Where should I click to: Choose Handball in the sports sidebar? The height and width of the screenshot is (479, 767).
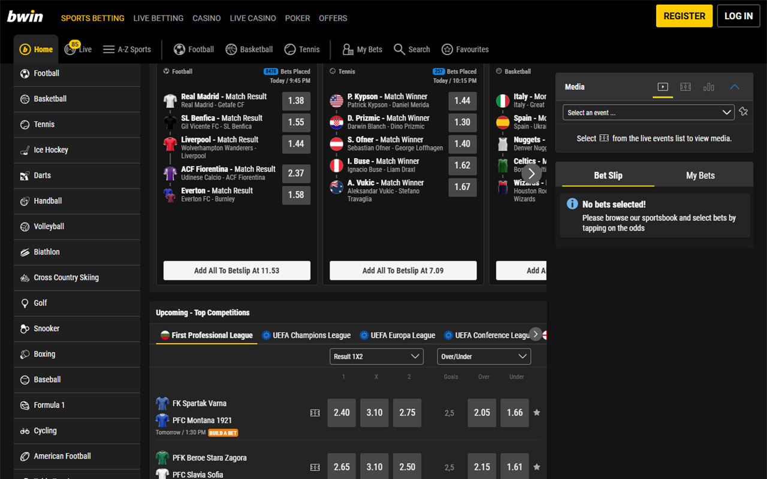click(x=77, y=201)
